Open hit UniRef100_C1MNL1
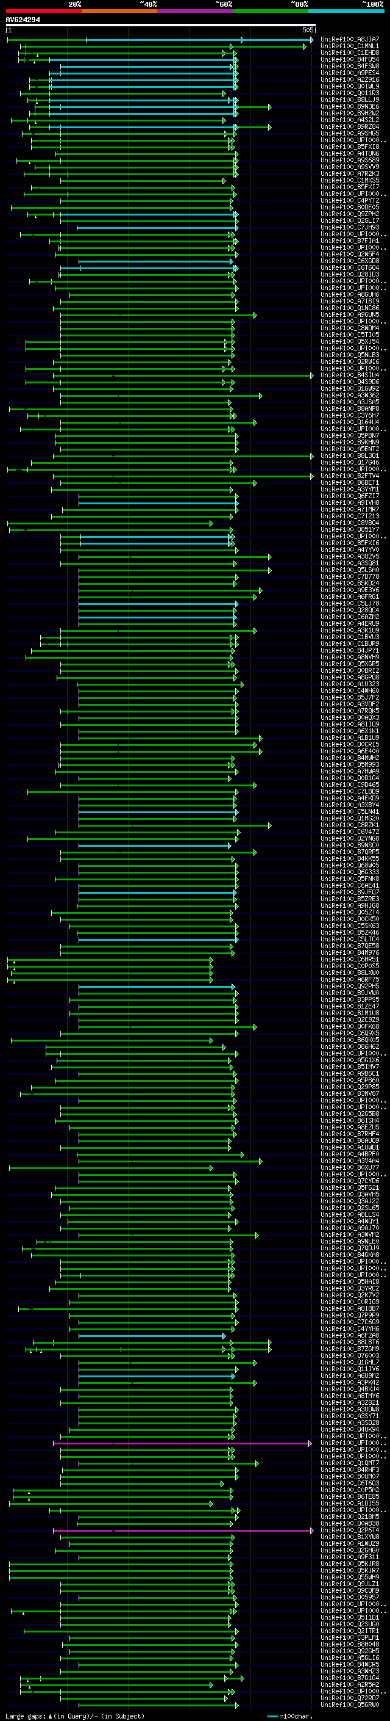Viewport: 390px width, 1721px height. pyautogui.click(x=350, y=46)
